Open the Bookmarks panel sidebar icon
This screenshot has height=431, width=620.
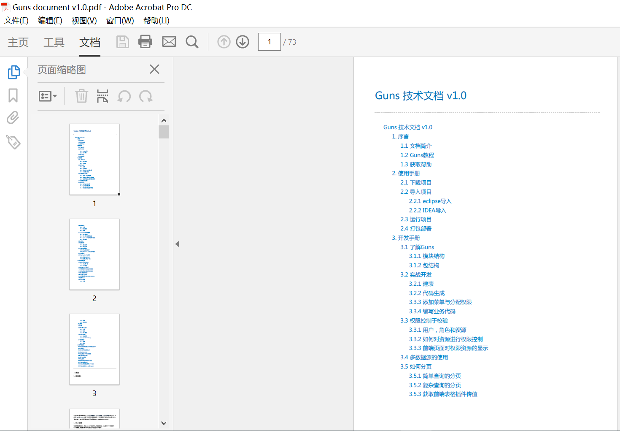pos(13,95)
